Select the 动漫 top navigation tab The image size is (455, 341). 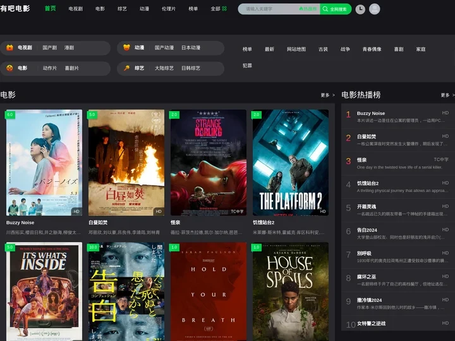click(x=144, y=9)
